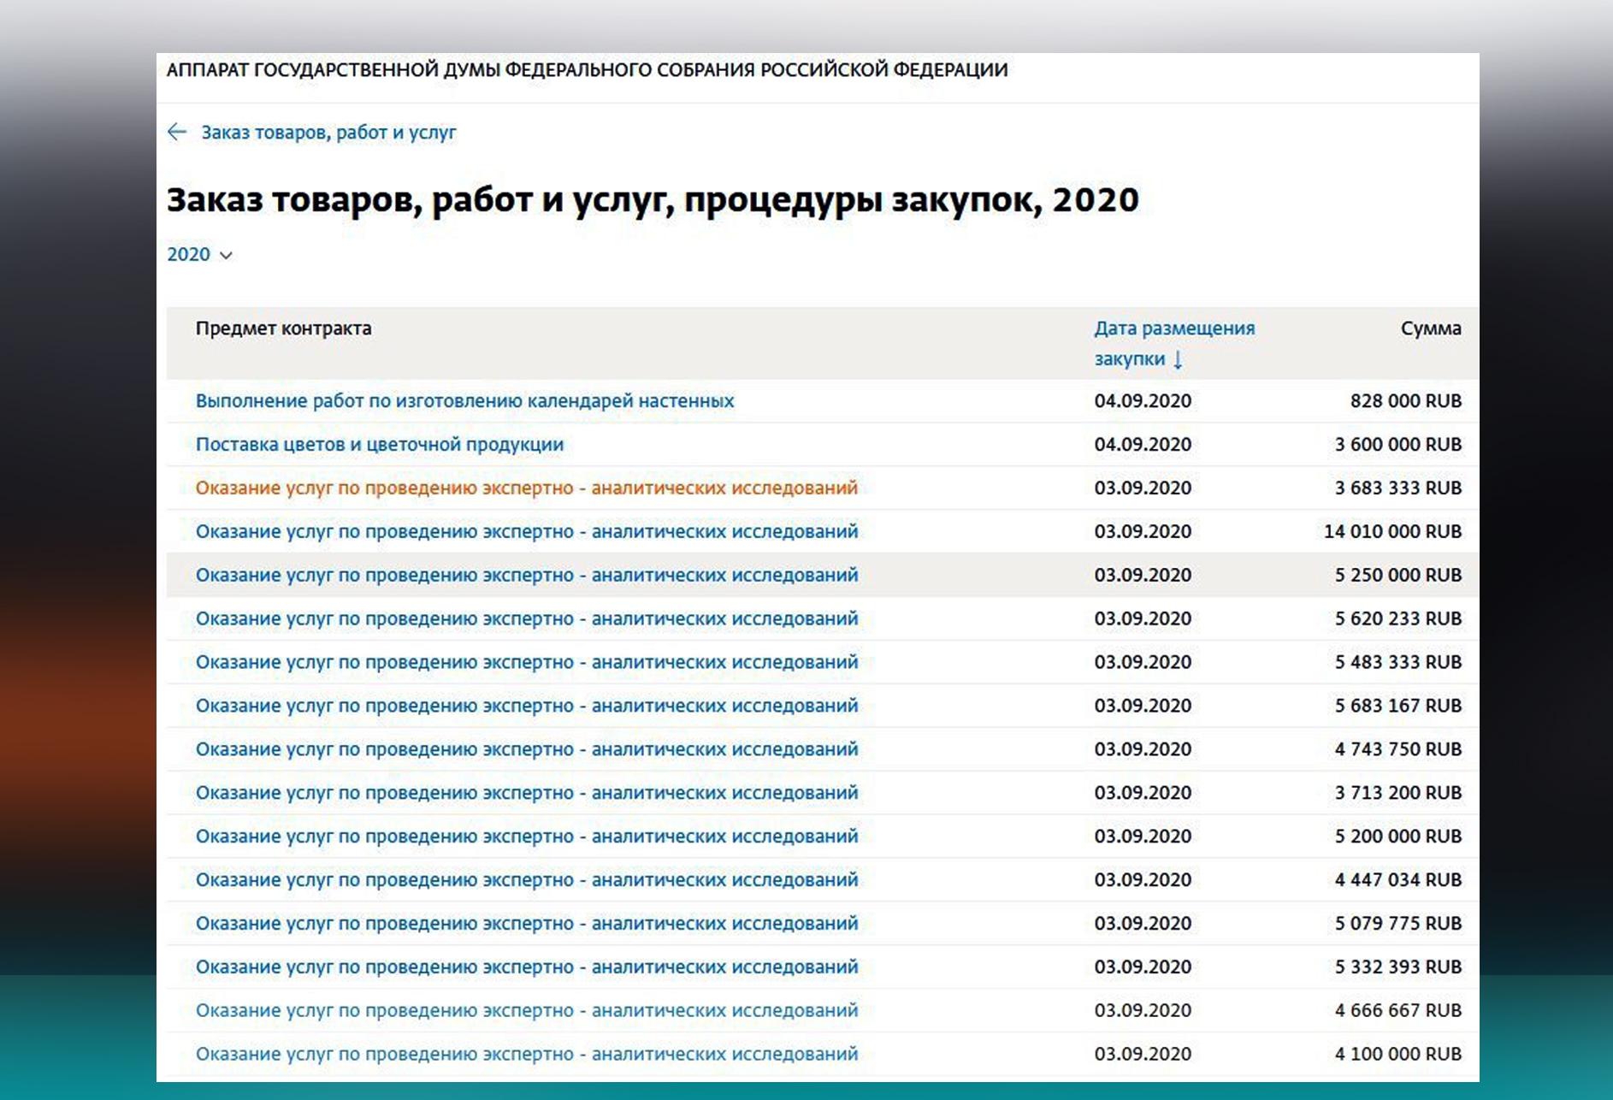Open the contract for 5 620 233 RUB
Viewport: 1613px width, 1100px height.
pos(526,619)
